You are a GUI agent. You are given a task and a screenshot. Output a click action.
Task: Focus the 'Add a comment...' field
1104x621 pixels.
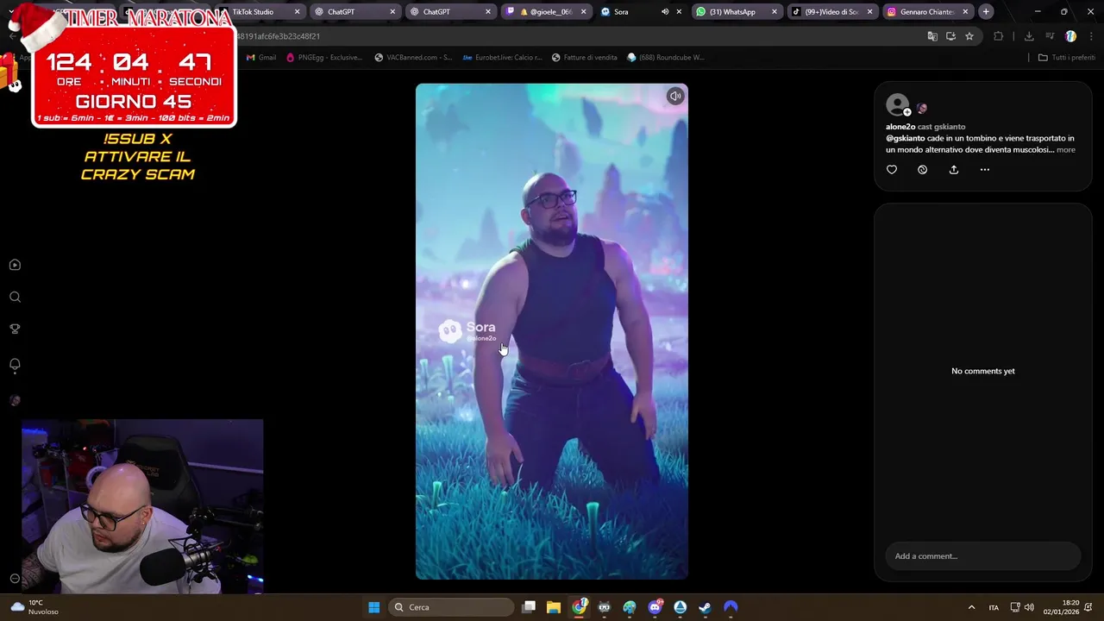(983, 556)
